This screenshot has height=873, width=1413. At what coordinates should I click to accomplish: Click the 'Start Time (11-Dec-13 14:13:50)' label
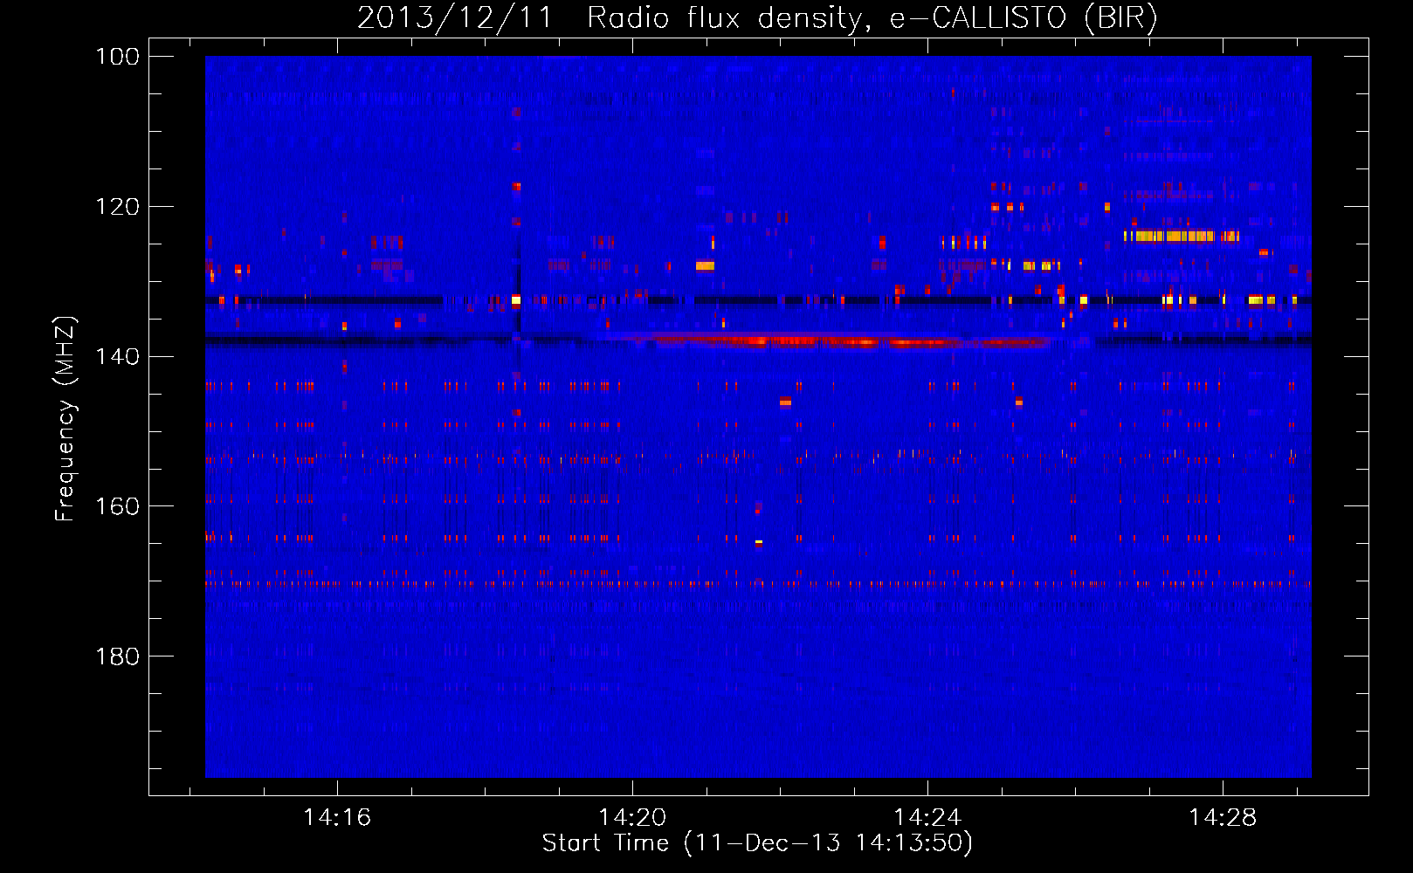757,843
